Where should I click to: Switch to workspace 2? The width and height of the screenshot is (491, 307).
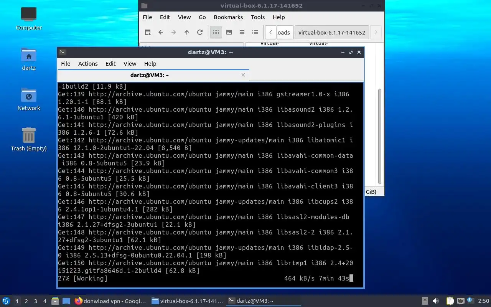pos(26,301)
